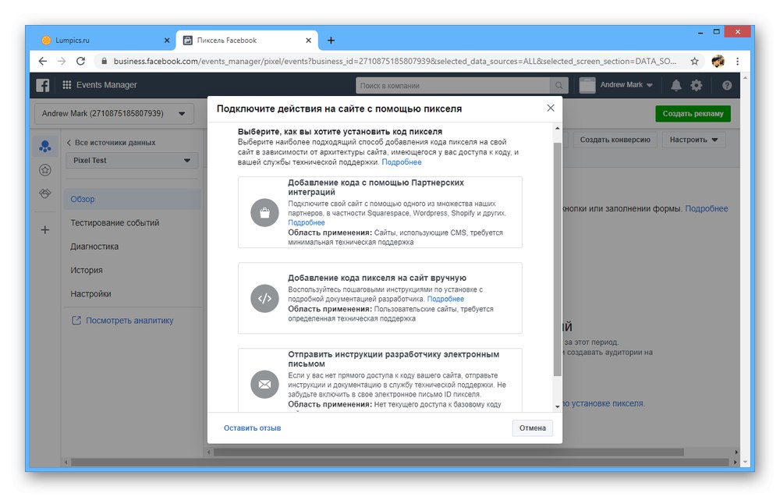Open a new browser tab
The height and width of the screenshot is (497, 780).
tap(331, 41)
